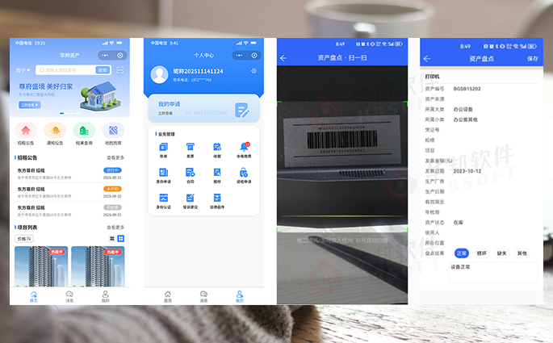Open the 合同 contract icon
This screenshot has height=343, width=553.
(x=191, y=173)
